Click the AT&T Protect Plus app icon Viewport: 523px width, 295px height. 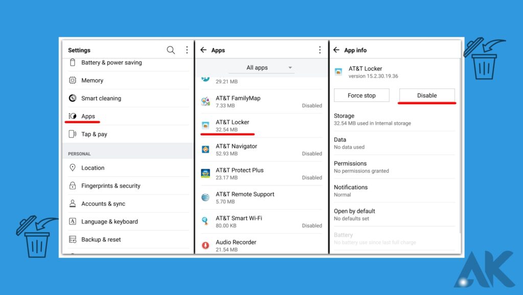[x=205, y=173]
